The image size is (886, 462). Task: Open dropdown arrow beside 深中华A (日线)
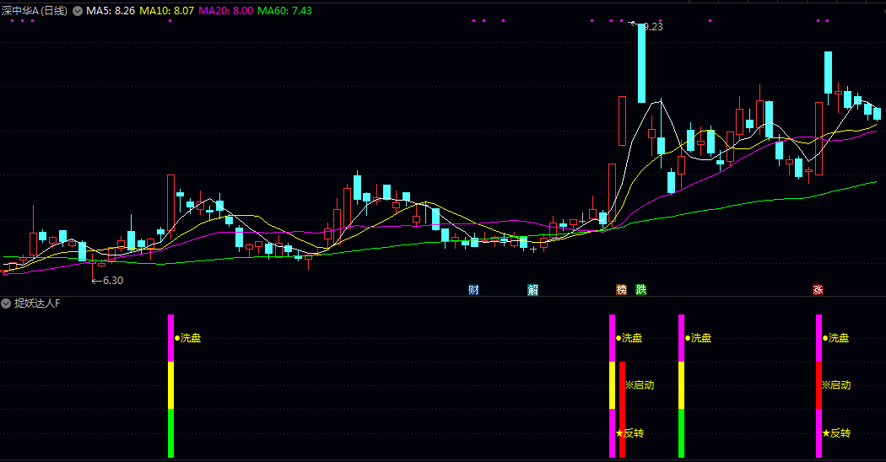pyautogui.click(x=78, y=12)
